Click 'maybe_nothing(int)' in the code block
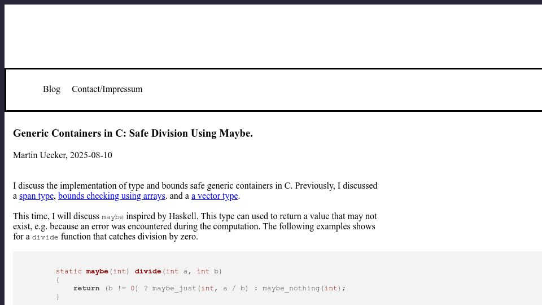The width and height of the screenshot is (542, 305). [x=301, y=289]
